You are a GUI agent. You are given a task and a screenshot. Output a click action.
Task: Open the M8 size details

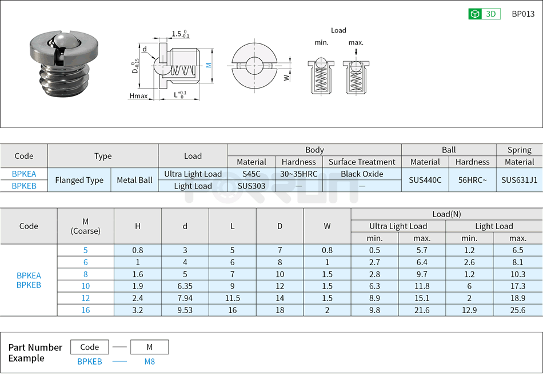(x=85, y=274)
